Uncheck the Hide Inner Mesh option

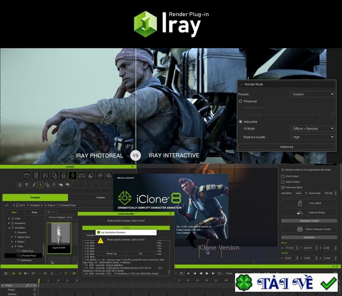tap(283, 187)
